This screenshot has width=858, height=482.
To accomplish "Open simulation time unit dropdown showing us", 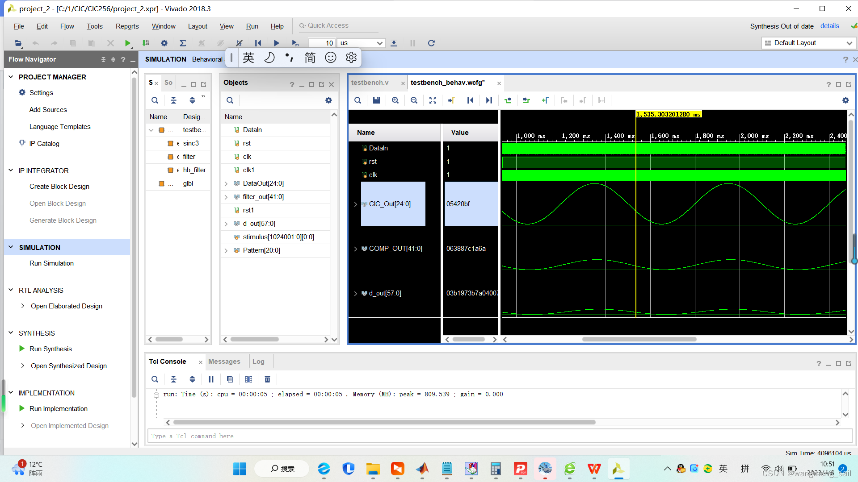I will (x=361, y=43).
